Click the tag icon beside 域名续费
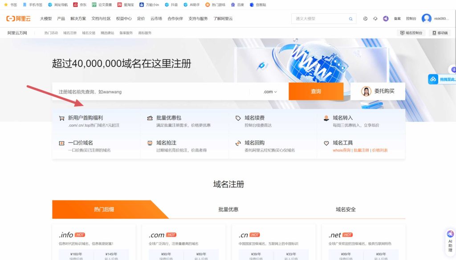 (x=238, y=118)
